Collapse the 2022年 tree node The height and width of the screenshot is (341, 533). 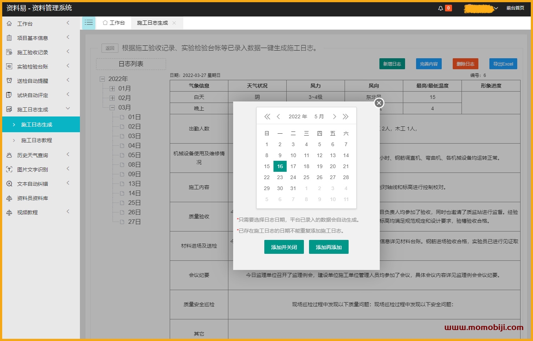(102, 79)
